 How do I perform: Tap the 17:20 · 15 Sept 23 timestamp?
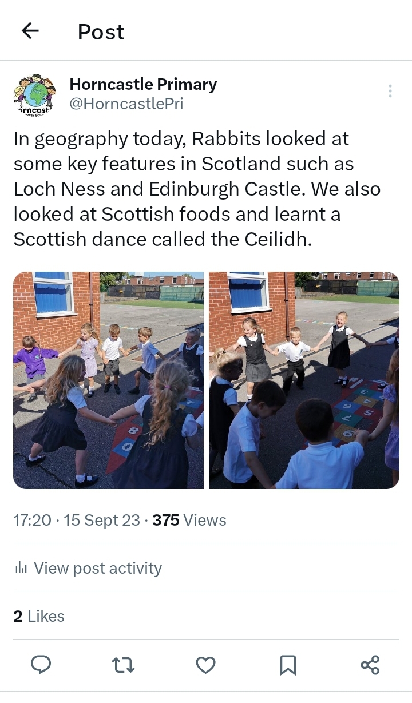pos(77,520)
